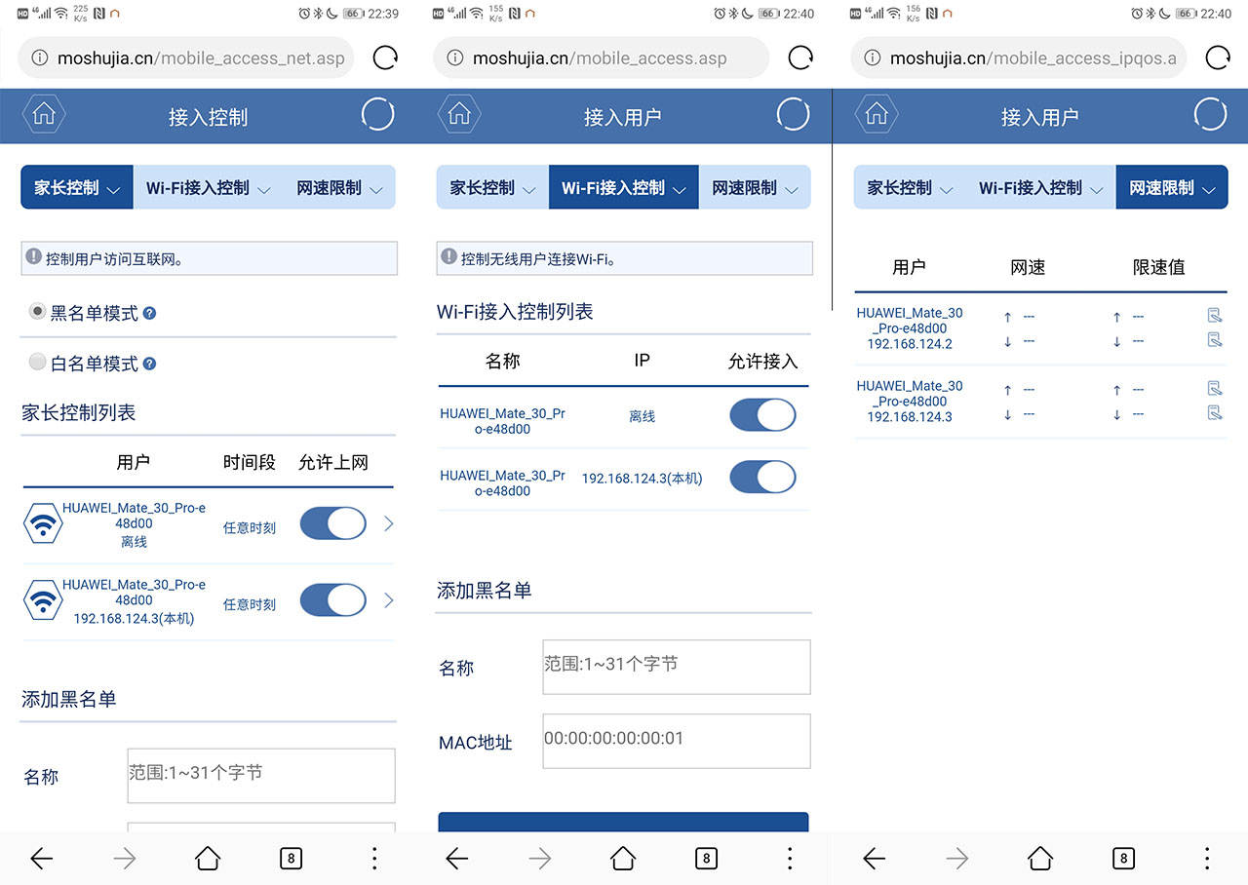Image resolution: width=1248 pixels, height=885 pixels.
Task: Tap browser home button under mobile_access.asp page
Action: point(623,858)
